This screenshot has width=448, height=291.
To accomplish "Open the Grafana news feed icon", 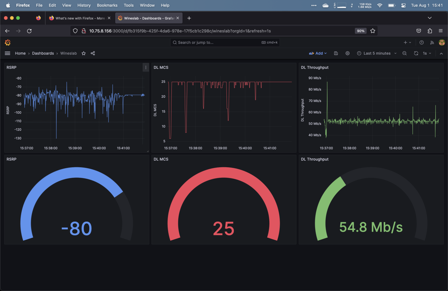I will [x=432, y=42].
